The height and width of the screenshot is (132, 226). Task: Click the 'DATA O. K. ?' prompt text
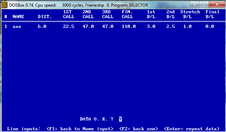(x=96, y=119)
